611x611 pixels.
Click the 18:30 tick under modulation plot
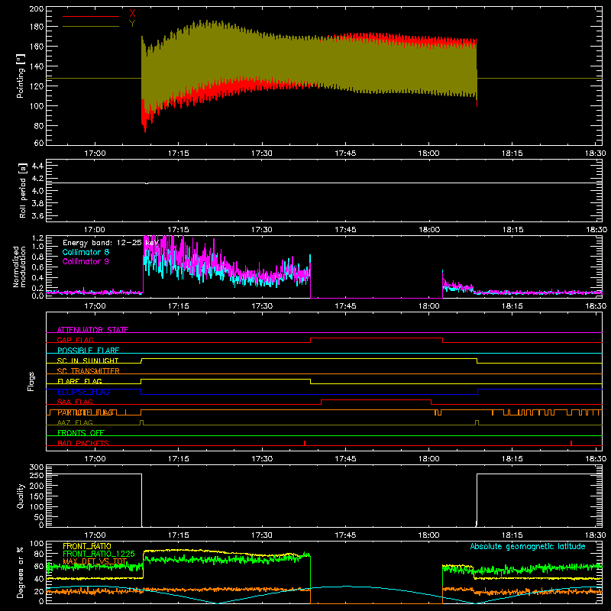[x=596, y=306]
